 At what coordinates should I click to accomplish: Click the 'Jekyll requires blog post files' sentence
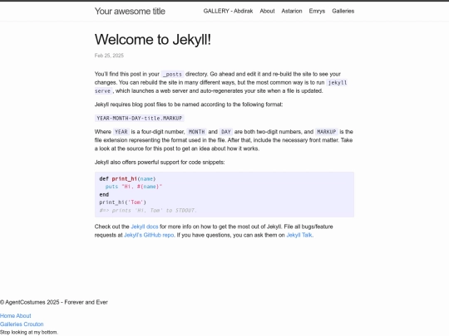point(189,105)
